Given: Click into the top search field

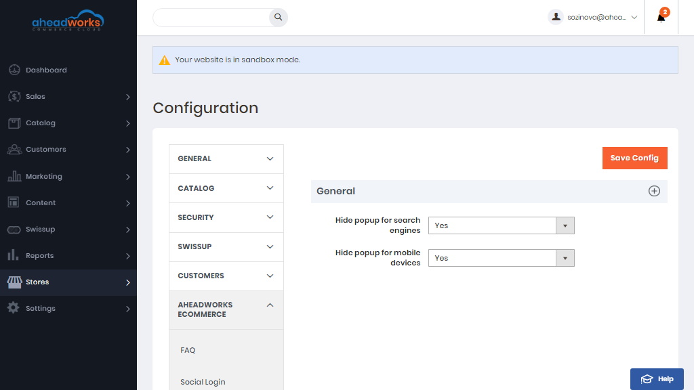Looking at the screenshot, I should tap(211, 17).
